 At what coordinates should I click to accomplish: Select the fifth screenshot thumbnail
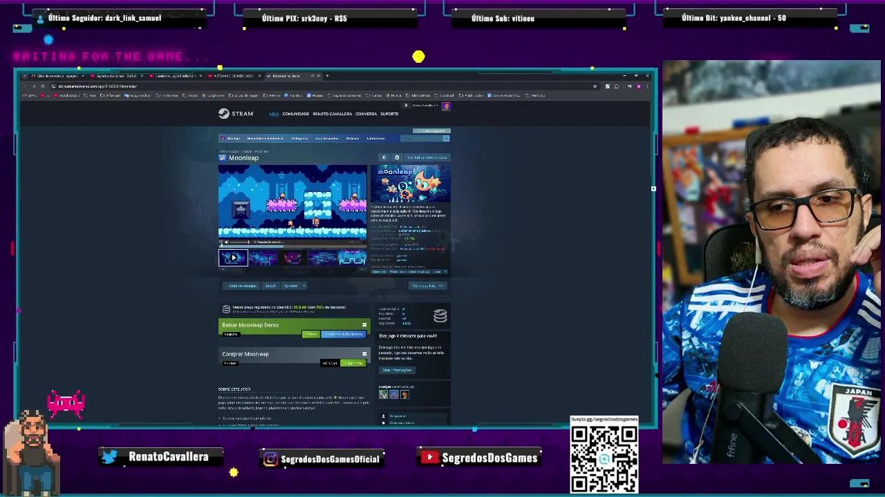(352, 258)
